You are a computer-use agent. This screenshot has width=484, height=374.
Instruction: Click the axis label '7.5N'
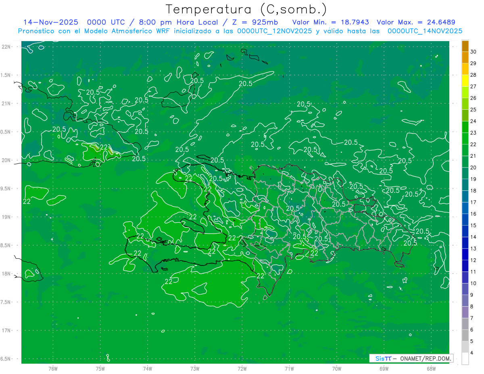(6, 302)
